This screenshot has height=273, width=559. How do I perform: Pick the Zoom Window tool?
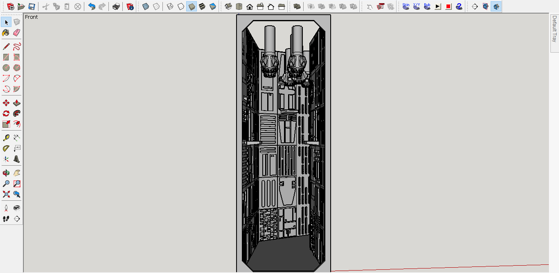(17, 184)
